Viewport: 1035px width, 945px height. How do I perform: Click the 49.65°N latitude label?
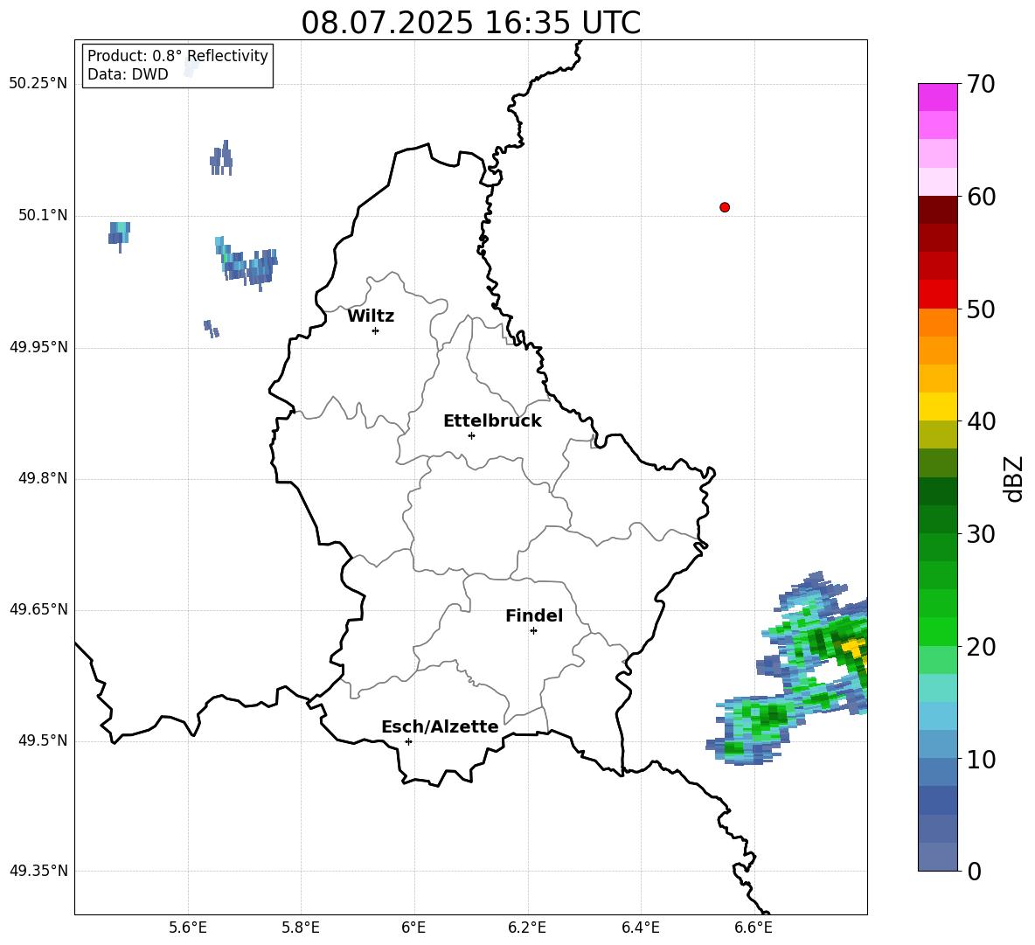point(38,609)
